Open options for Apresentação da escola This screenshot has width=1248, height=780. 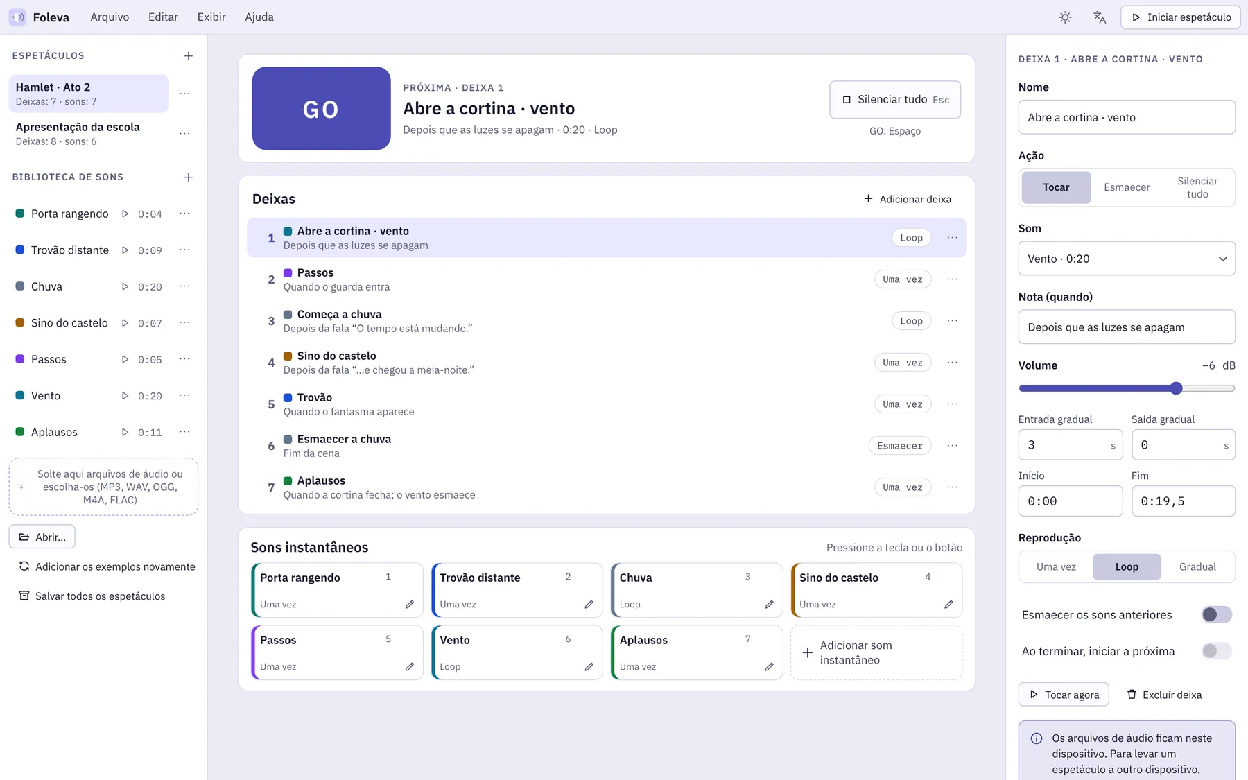[x=184, y=133]
